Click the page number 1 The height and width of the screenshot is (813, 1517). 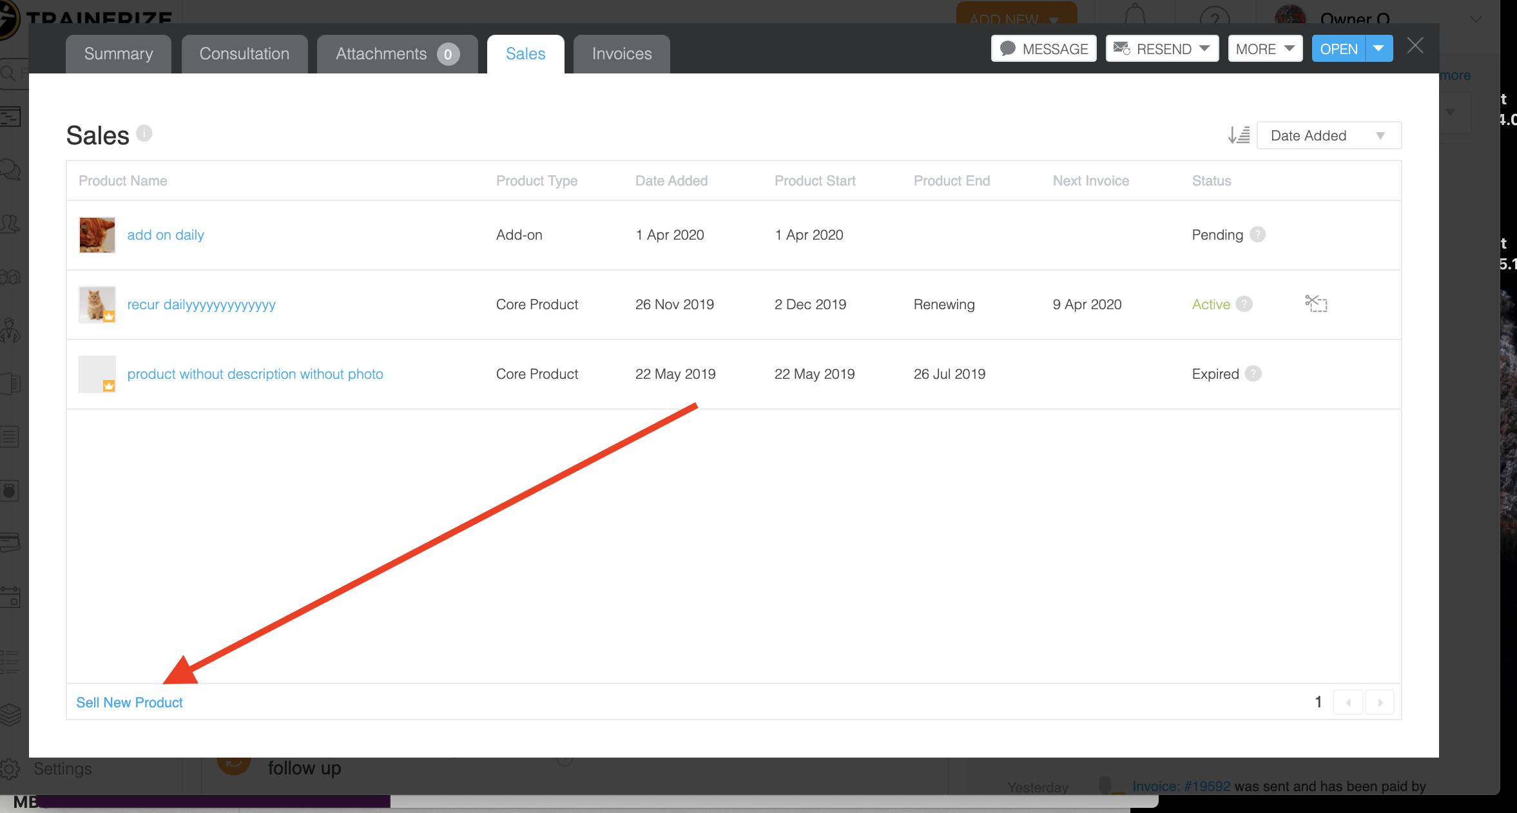point(1319,702)
